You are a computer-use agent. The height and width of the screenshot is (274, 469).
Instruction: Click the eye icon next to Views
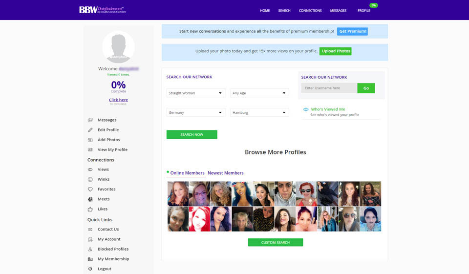click(90, 169)
